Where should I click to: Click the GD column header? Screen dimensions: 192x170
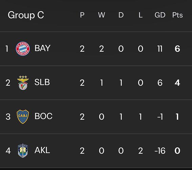point(160,15)
